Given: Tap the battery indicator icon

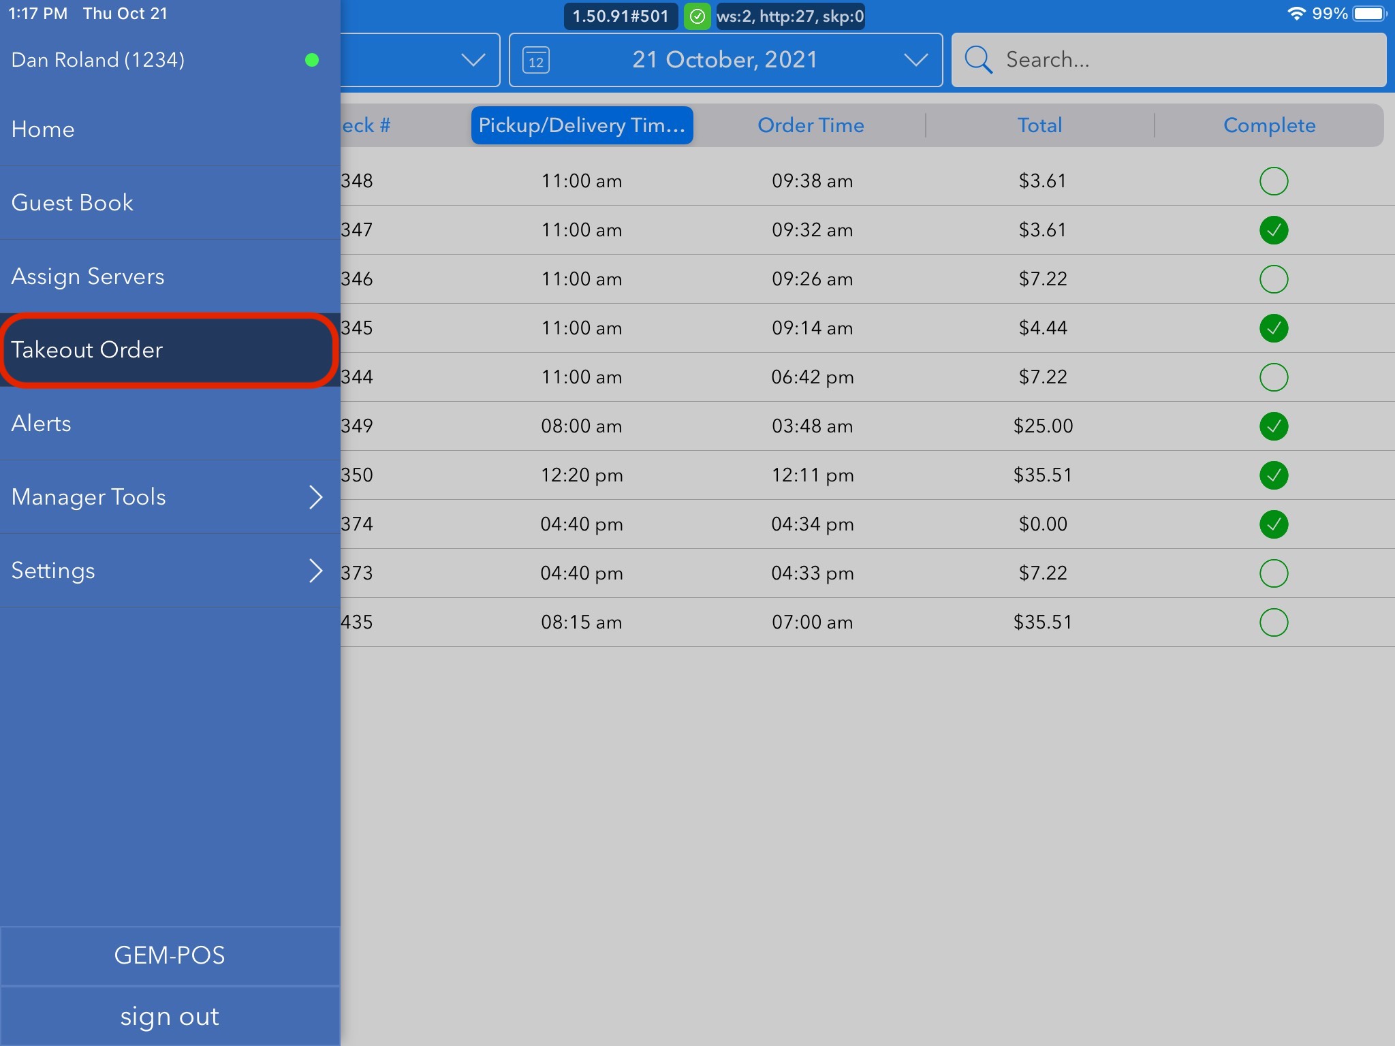Looking at the screenshot, I should (1370, 14).
